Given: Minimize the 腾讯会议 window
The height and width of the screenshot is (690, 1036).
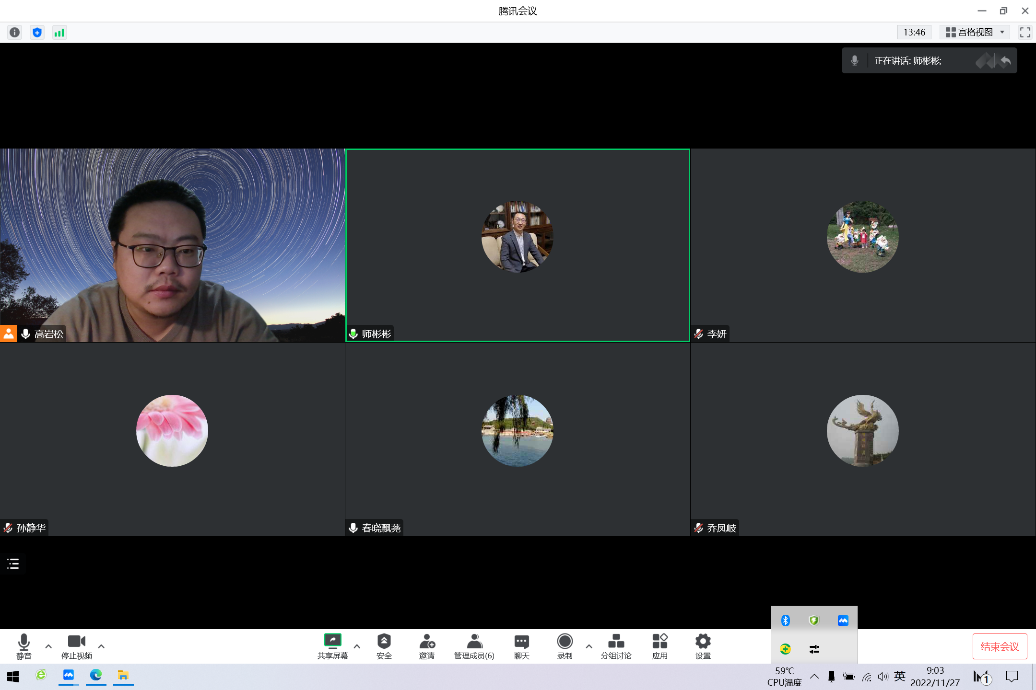Looking at the screenshot, I should click(982, 11).
